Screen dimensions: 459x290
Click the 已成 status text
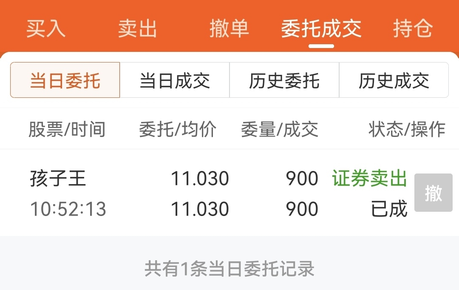pyautogui.click(x=389, y=209)
